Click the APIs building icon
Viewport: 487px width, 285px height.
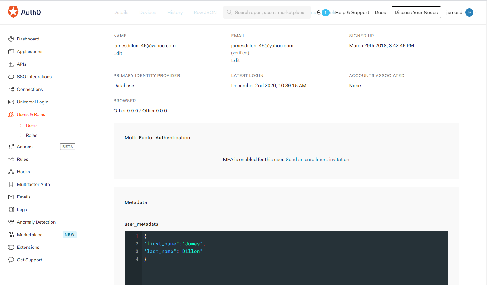pos(11,64)
